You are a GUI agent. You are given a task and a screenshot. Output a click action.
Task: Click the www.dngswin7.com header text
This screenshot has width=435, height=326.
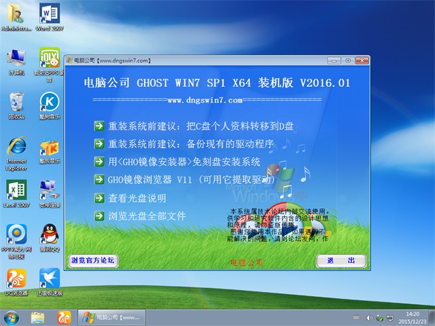205,100
